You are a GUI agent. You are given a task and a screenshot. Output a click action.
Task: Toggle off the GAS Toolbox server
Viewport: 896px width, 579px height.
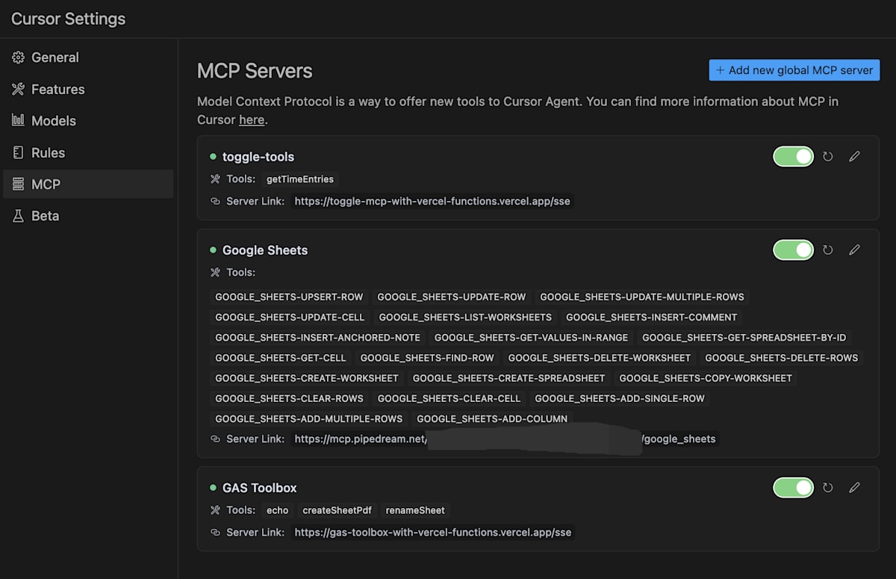pyautogui.click(x=793, y=488)
